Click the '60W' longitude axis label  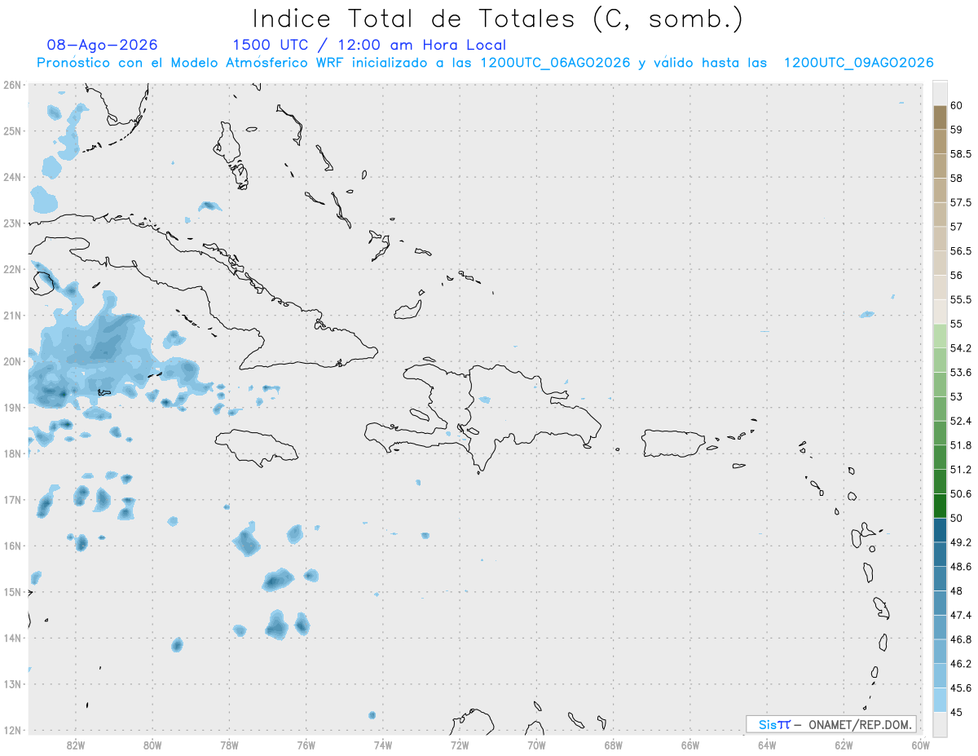(921, 745)
